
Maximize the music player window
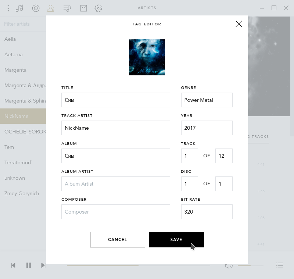click(274, 8)
